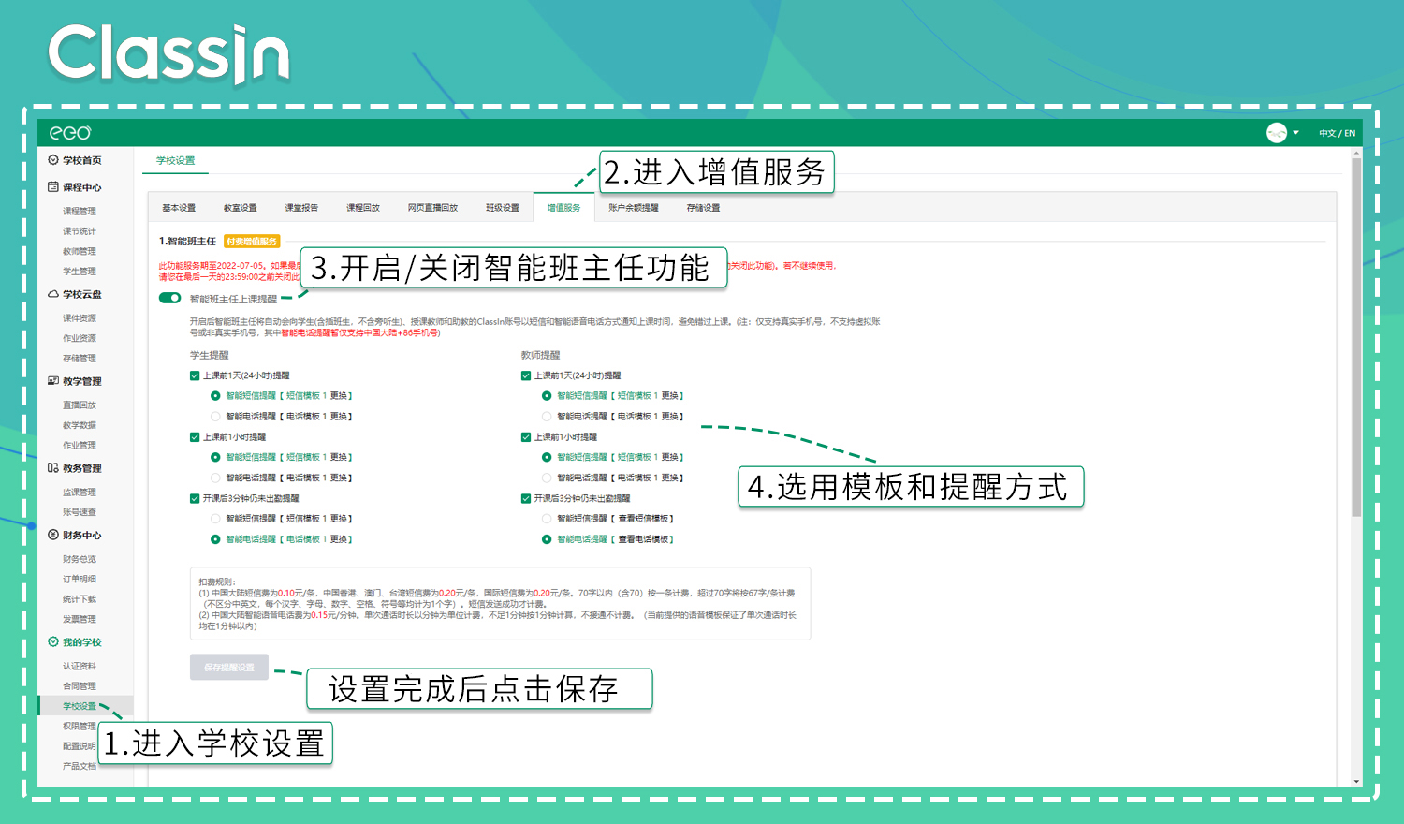This screenshot has width=1404, height=824.
Task: Open 监课管理 in sidebar
Action: [x=80, y=493]
